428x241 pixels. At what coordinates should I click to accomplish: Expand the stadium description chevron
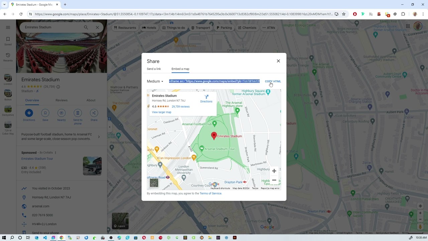pos(99,137)
